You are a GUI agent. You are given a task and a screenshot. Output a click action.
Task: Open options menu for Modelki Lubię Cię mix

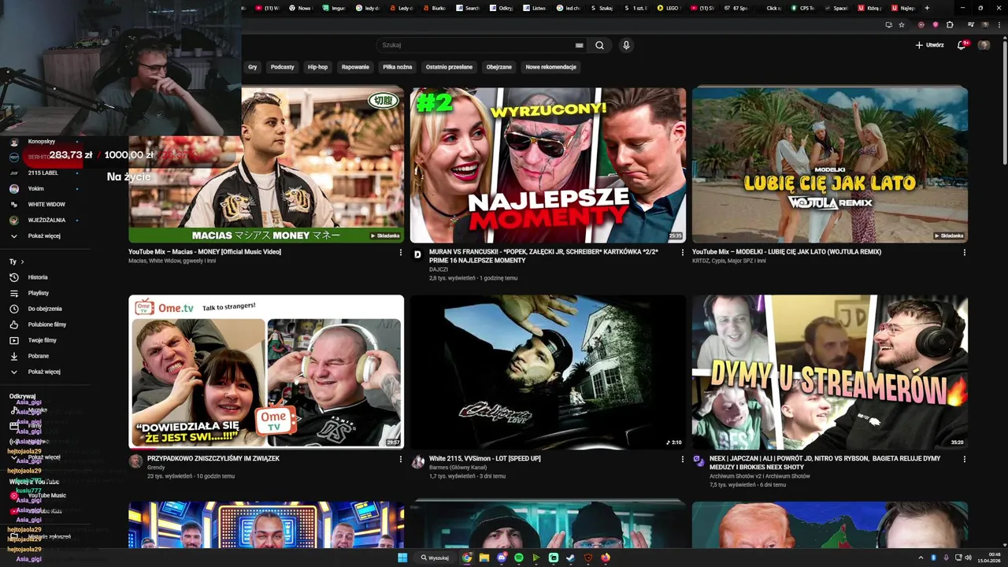pyautogui.click(x=964, y=253)
